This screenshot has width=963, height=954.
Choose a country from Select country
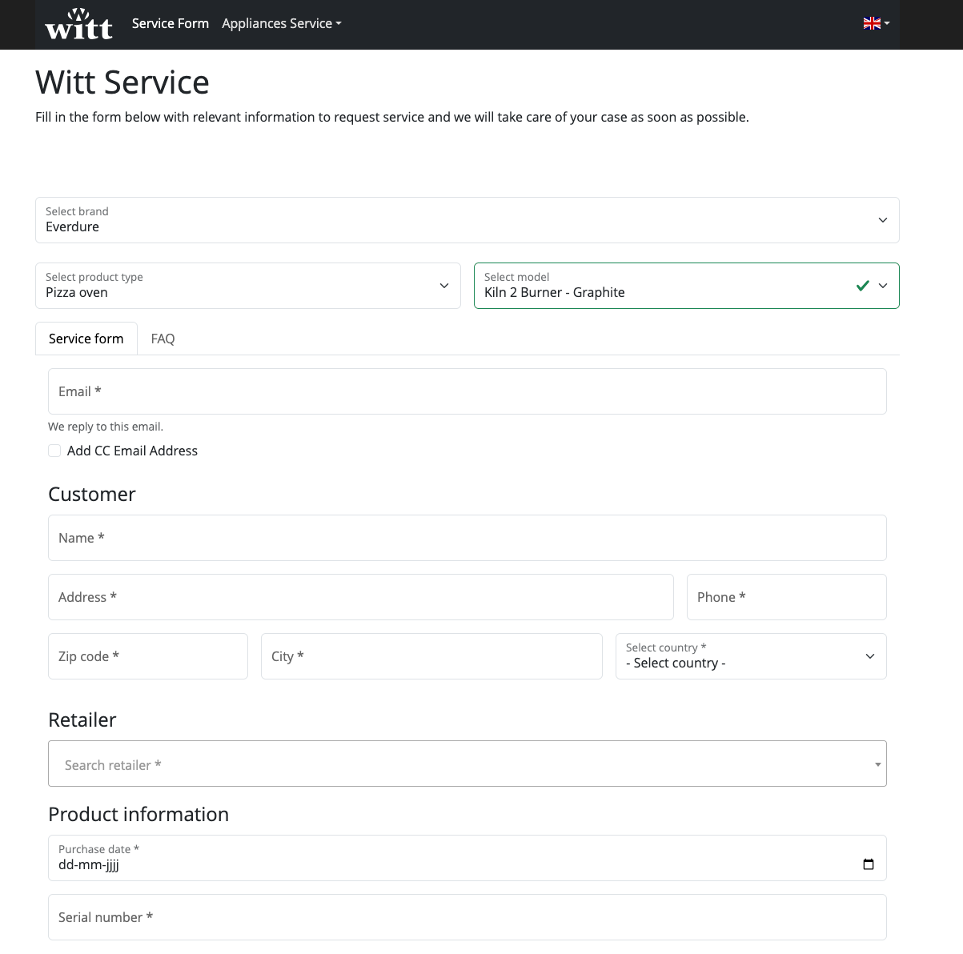(750, 656)
